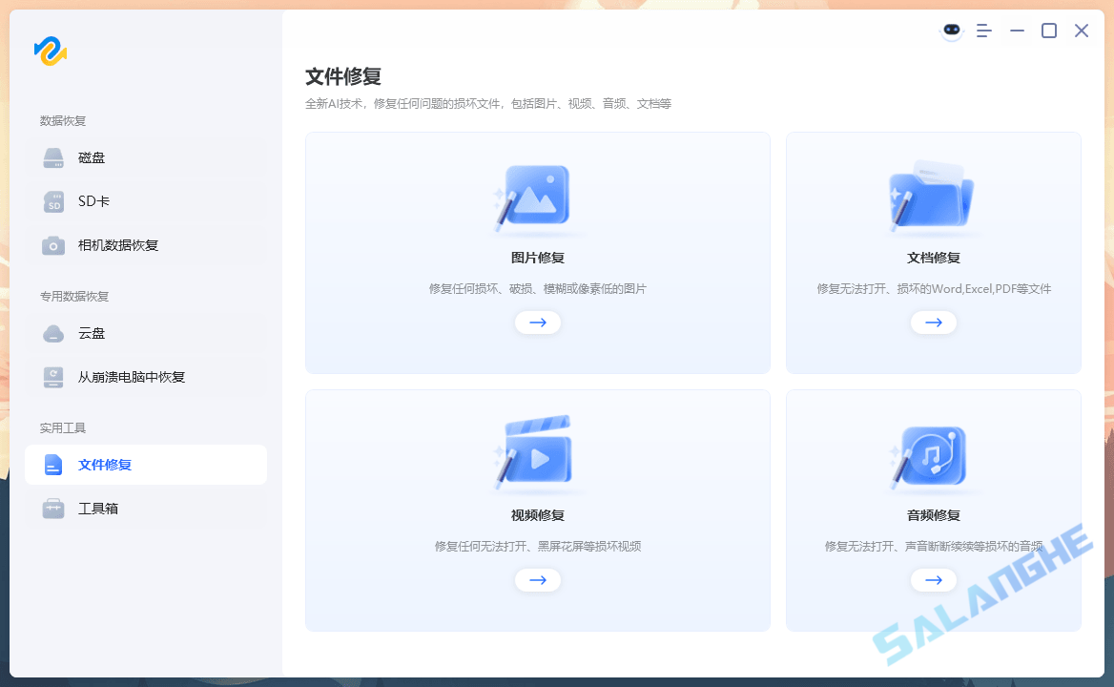Open SD卡 recovery from sidebar icon
The image size is (1114, 687).
(53, 201)
